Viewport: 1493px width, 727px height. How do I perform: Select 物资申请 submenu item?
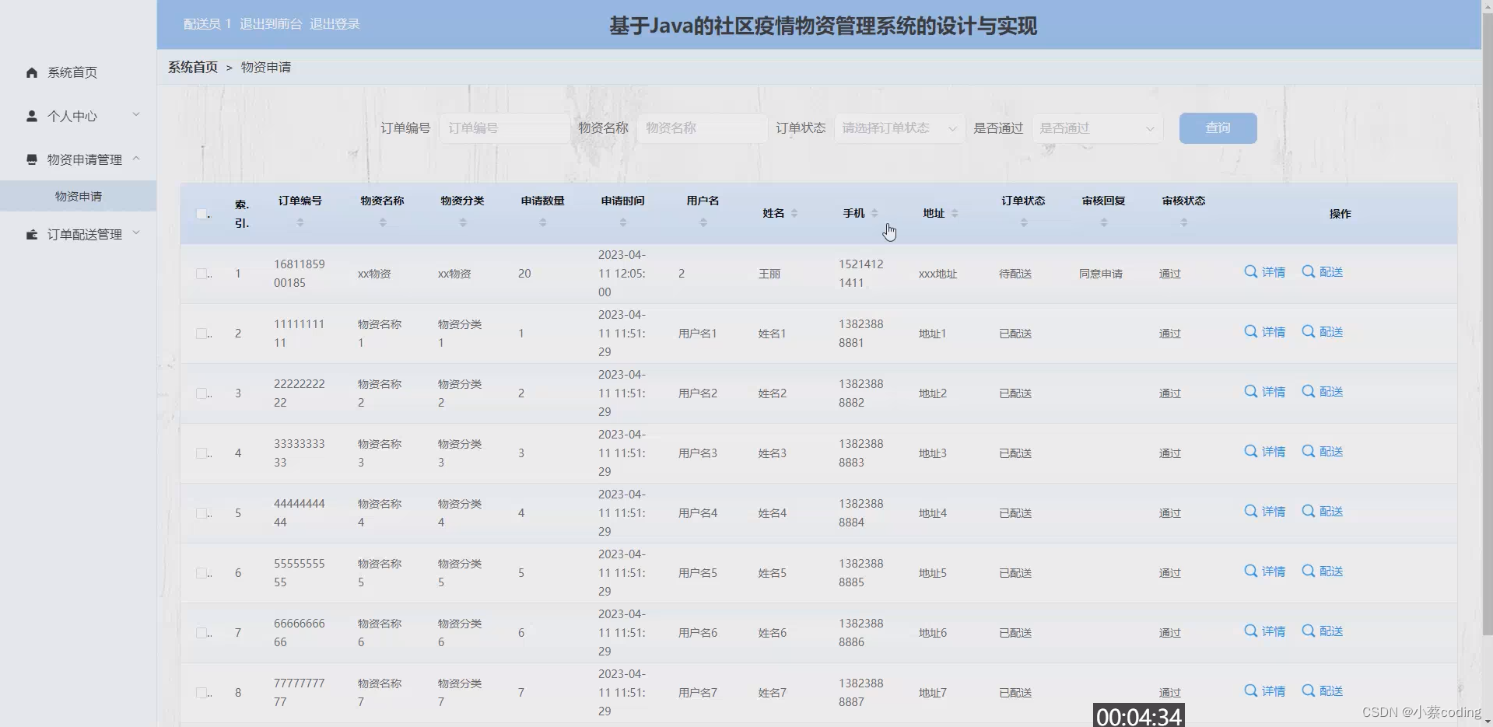(78, 196)
